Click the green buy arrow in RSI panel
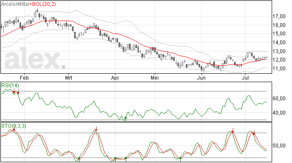 click(x=126, y=119)
